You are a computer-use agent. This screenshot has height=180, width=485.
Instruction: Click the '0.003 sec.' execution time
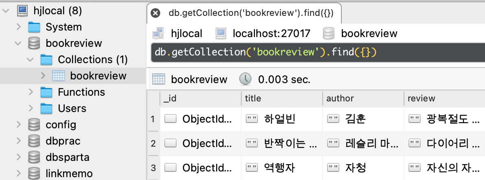click(284, 80)
